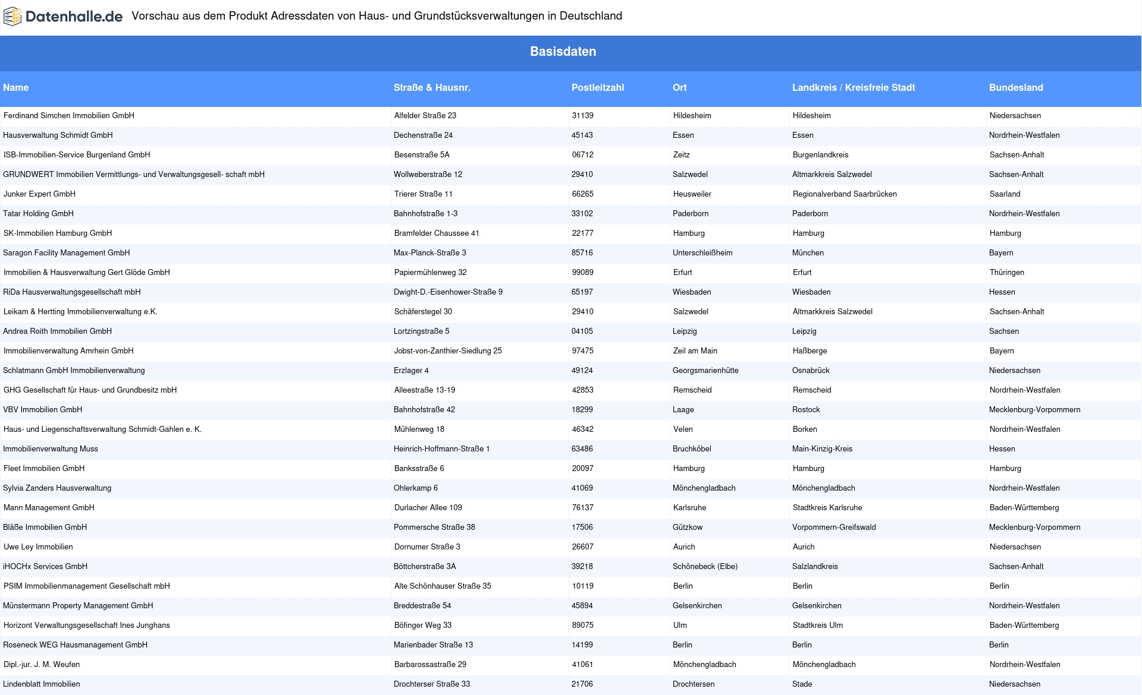Click Roseneck WEG Hausmanagement GmbH
1142x695 pixels.
tap(75, 645)
